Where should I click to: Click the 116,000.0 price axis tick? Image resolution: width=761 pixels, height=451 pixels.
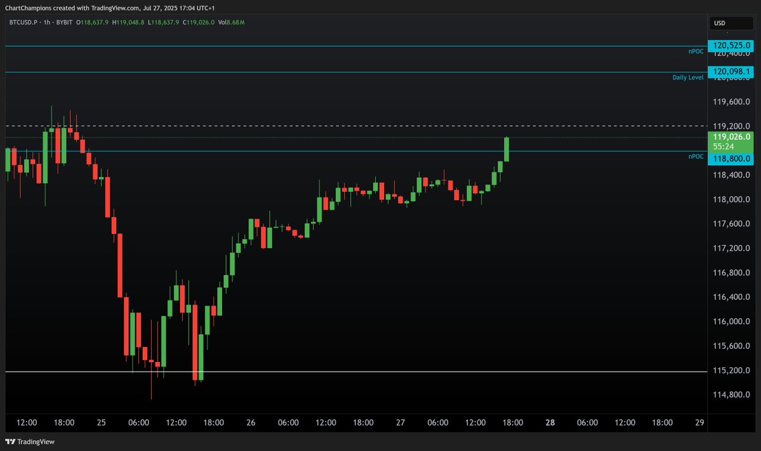[731, 321]
